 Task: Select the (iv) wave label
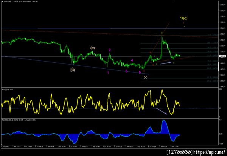93,48
